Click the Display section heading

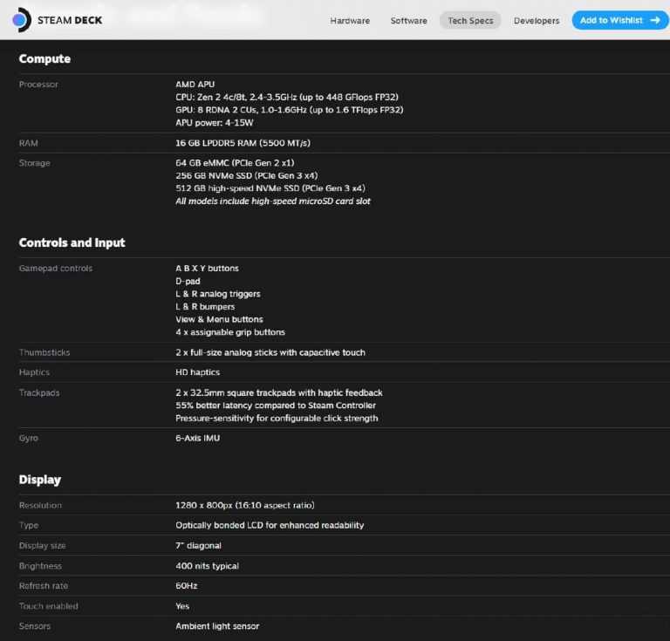[40, 480]
